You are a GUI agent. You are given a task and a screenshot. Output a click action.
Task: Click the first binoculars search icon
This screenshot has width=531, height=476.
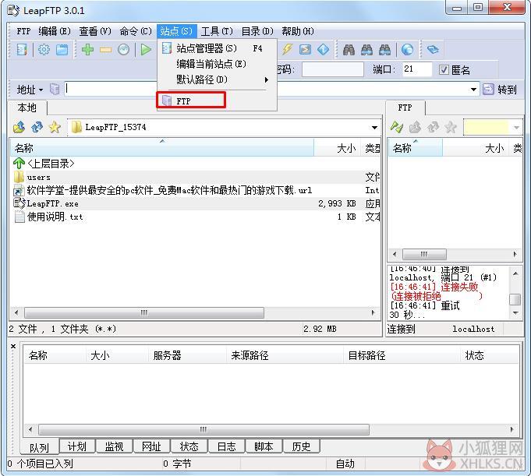(x=349, y=50)
